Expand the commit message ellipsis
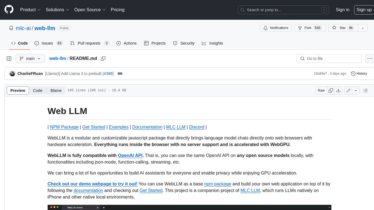The height and width of the screenshot is (210, 374). click(120, 74)
